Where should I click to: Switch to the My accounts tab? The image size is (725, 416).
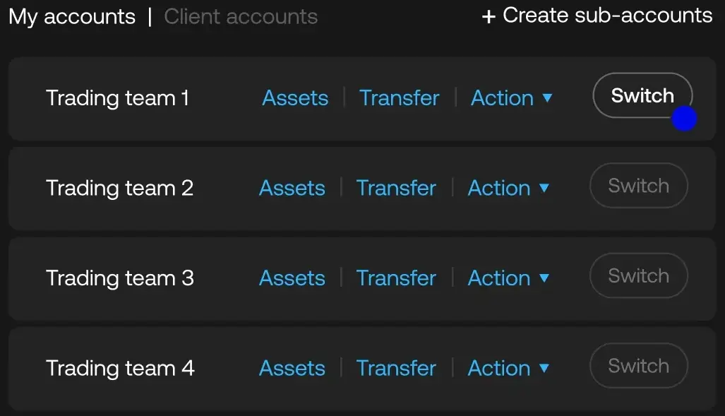click(72, 16)
